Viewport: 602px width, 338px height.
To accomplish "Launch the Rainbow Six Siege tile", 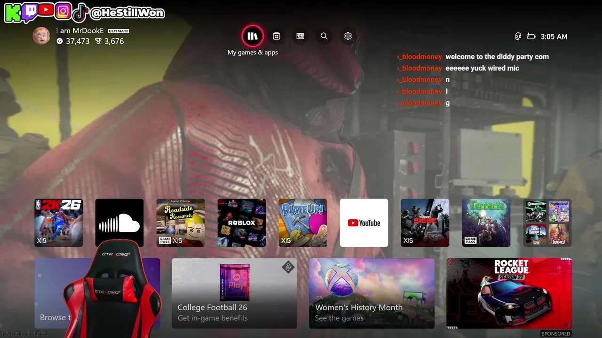I will 425,223.
